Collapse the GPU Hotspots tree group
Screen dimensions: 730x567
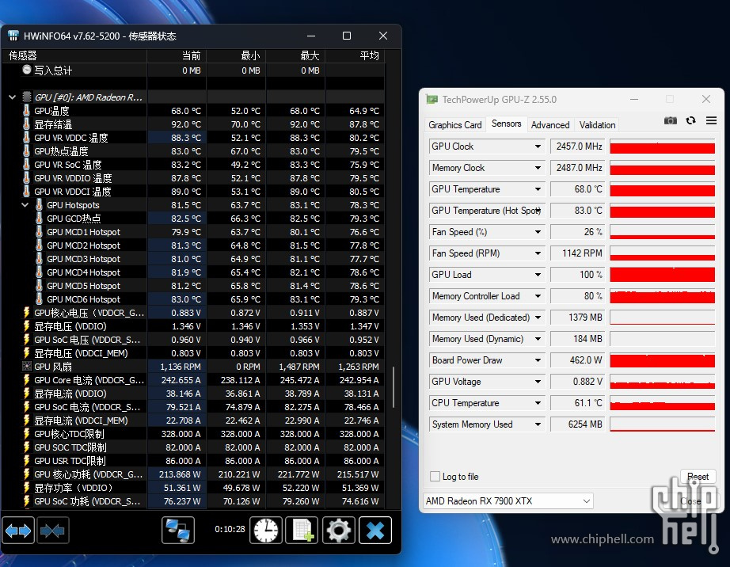coord(25,205)
